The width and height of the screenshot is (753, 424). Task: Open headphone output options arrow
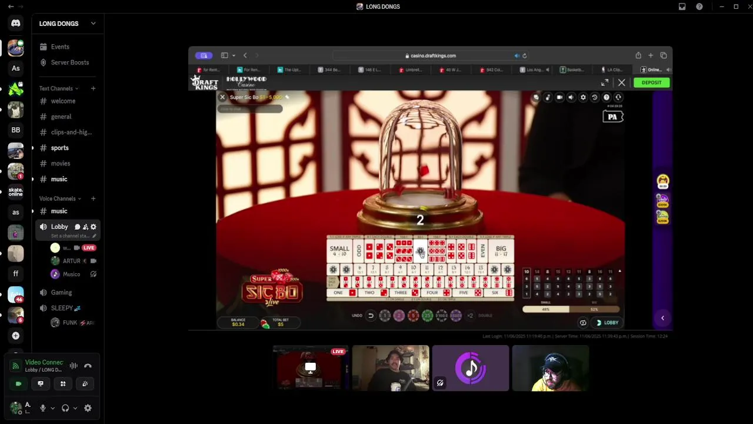(x=75, y=408)
